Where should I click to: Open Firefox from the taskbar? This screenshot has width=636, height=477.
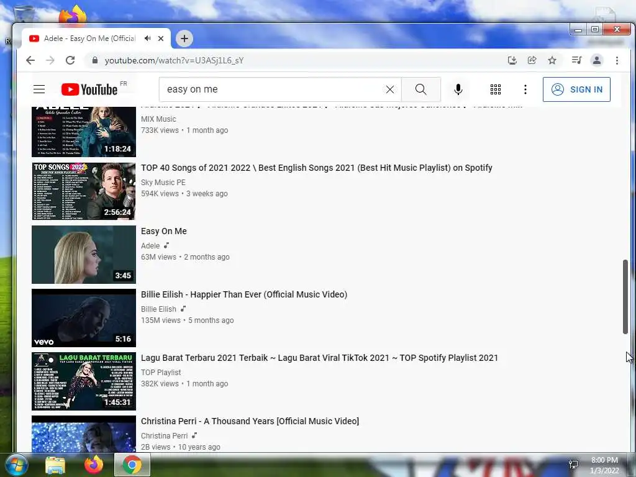click(x=93, y=465)
